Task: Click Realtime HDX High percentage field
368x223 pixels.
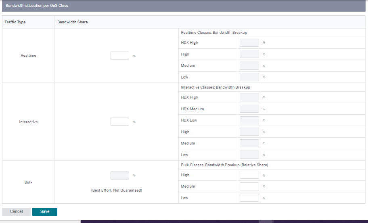Action: [249, 43]
